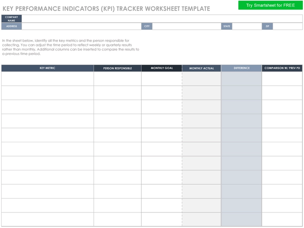Click the Company Name input field
304x228 pixels.
click(x=162, y=19)
